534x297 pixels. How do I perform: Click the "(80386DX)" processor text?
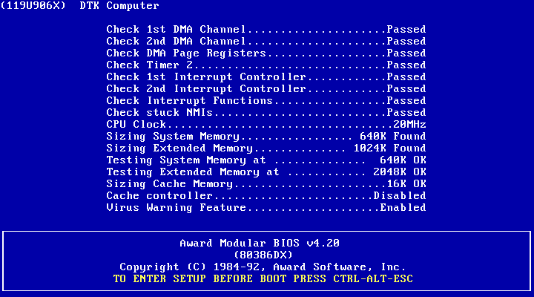[x=263, y=255]
